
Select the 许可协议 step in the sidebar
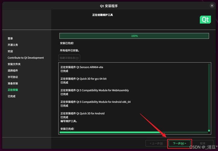click(x=13, y=77)
